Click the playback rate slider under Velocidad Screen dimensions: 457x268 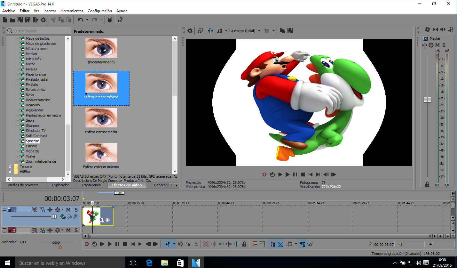coord(56,243)
